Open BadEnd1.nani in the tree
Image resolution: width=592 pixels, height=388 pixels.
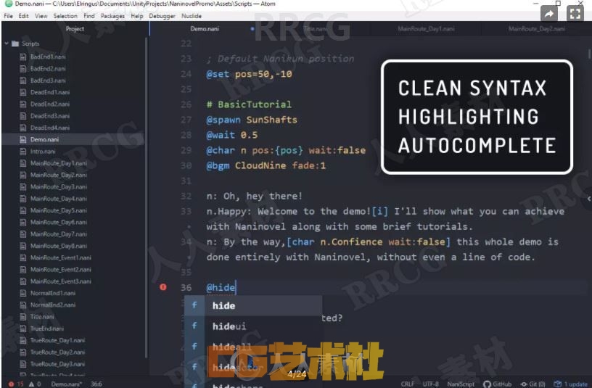click(x=48, y=57)
